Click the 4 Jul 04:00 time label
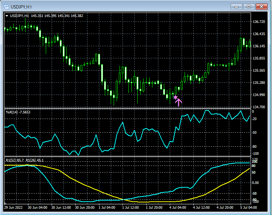This screenshot has width=272, height=215. click(x=178, y=208)
